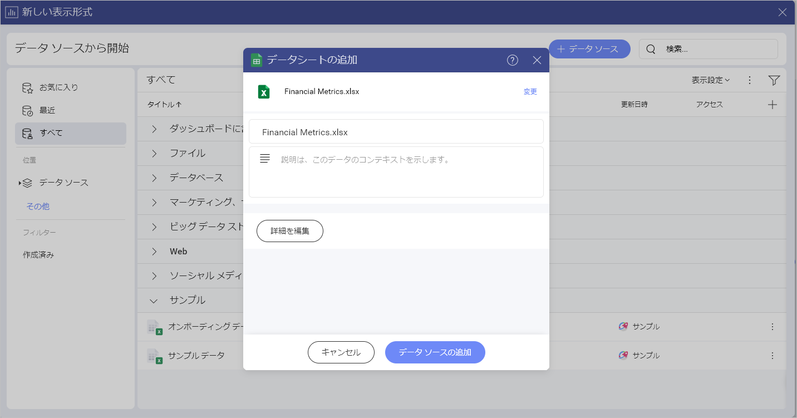Click the + データ ソース button
Screen dimensions: 797x418
(x=589, y=49)
